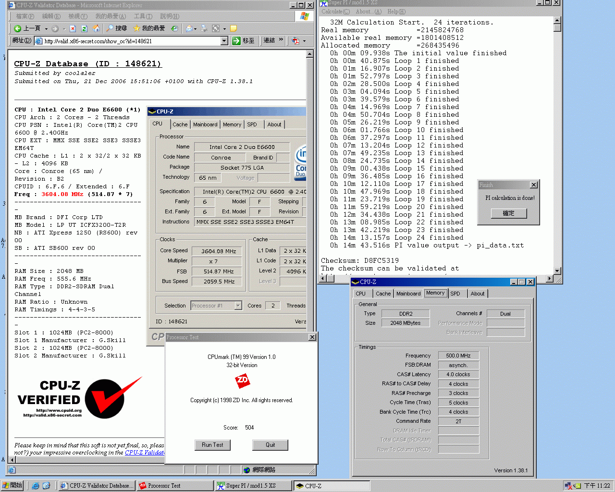
Task: Click the green Go (移至) button
Action: click(x=244, y=41)
